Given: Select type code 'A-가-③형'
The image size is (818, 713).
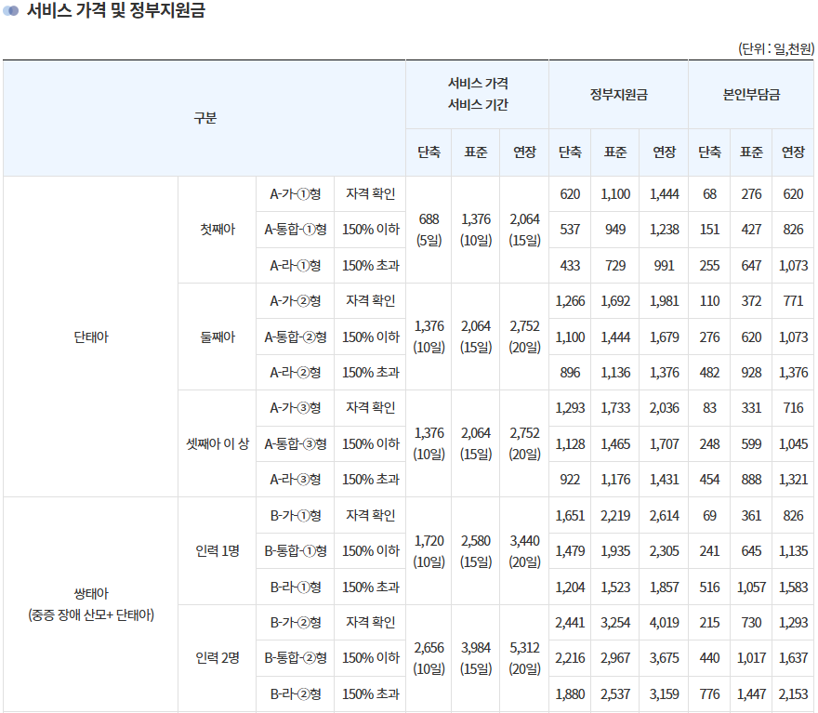Looking at the screenshot, I should [296, 408].
